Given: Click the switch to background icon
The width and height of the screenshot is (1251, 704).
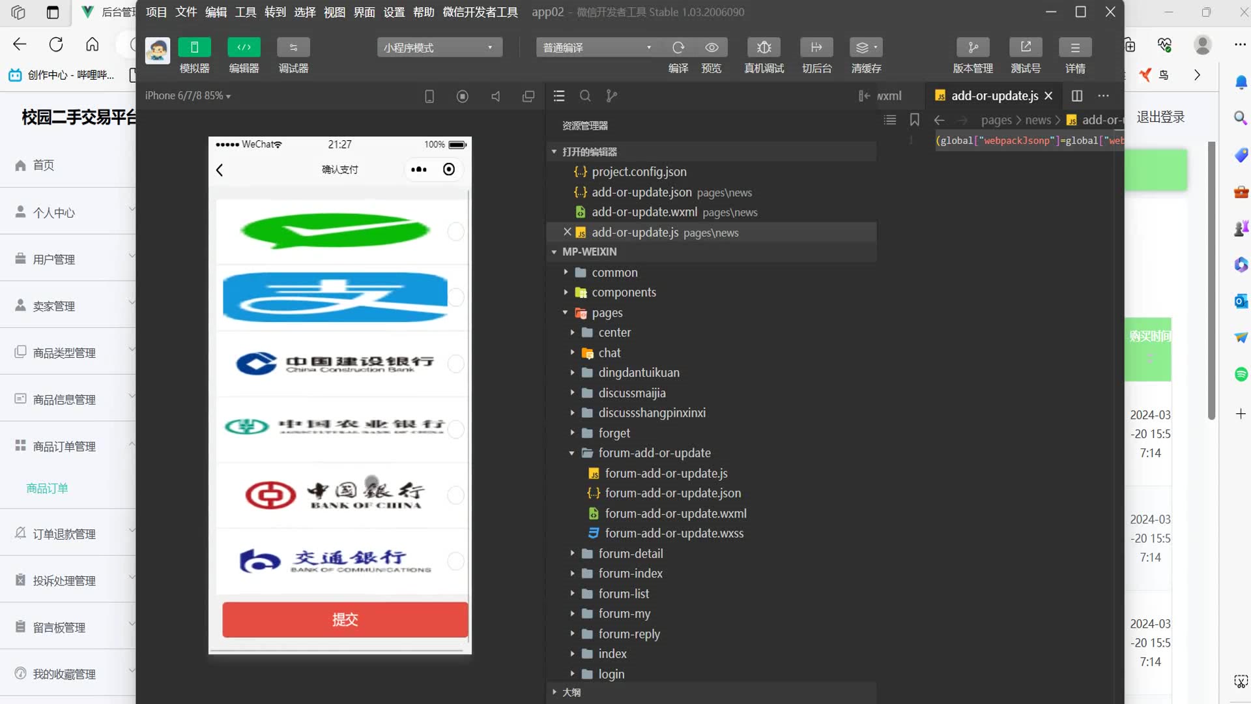Looking at the screenshot, I should click(816, 48).
